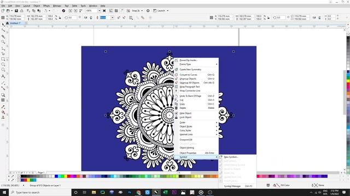Click the Page 1 tab
The width and height of the screenshot is (350, 196).
click(x=41, y=173)
